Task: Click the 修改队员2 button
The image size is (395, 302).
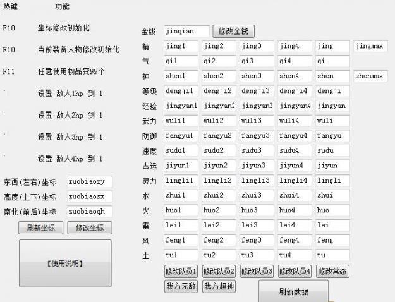Action: click(219, 271)
